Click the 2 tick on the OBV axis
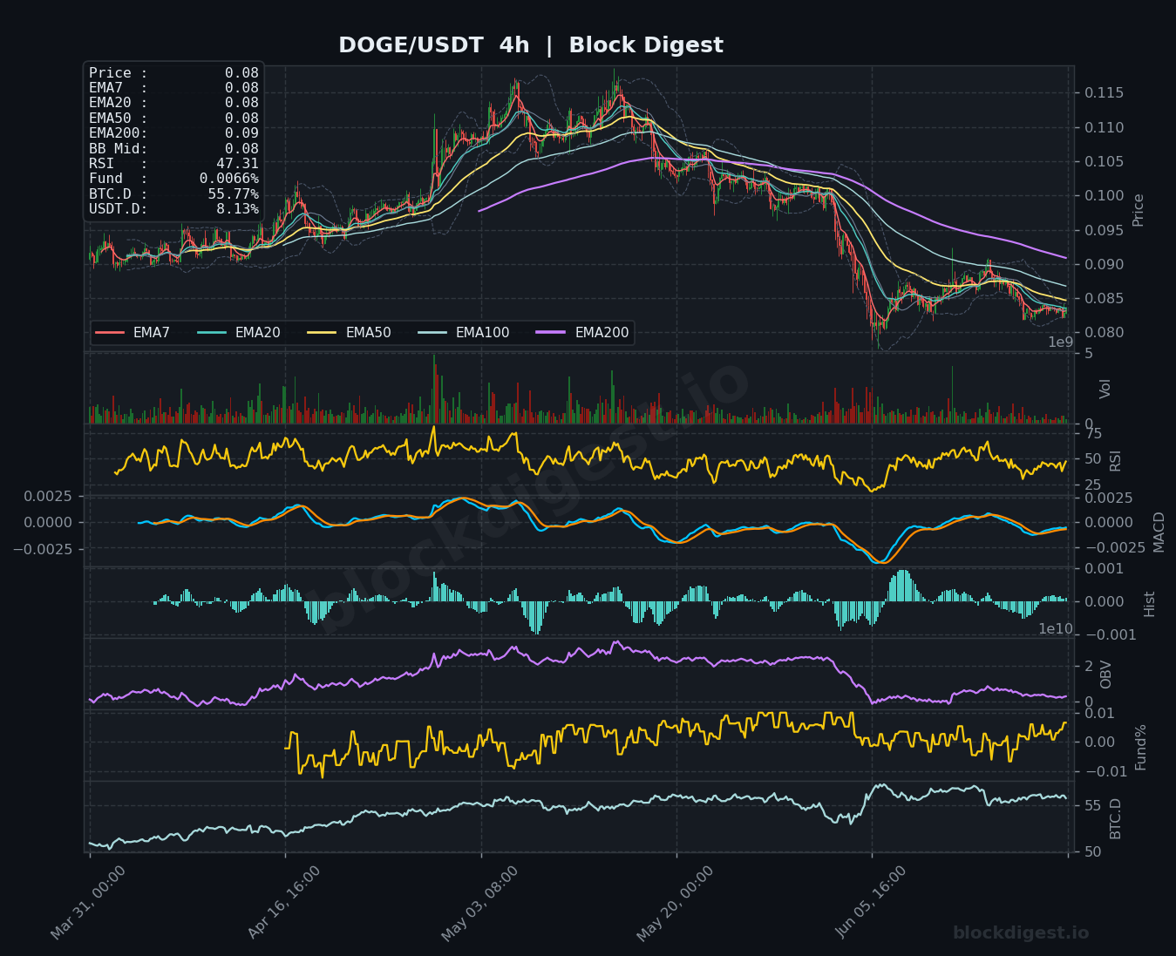The image size is (1176, 956). [1089, 666]
